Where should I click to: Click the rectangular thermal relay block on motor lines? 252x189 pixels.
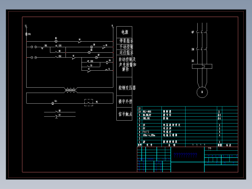pyautogui.click(x=202, y=66)
